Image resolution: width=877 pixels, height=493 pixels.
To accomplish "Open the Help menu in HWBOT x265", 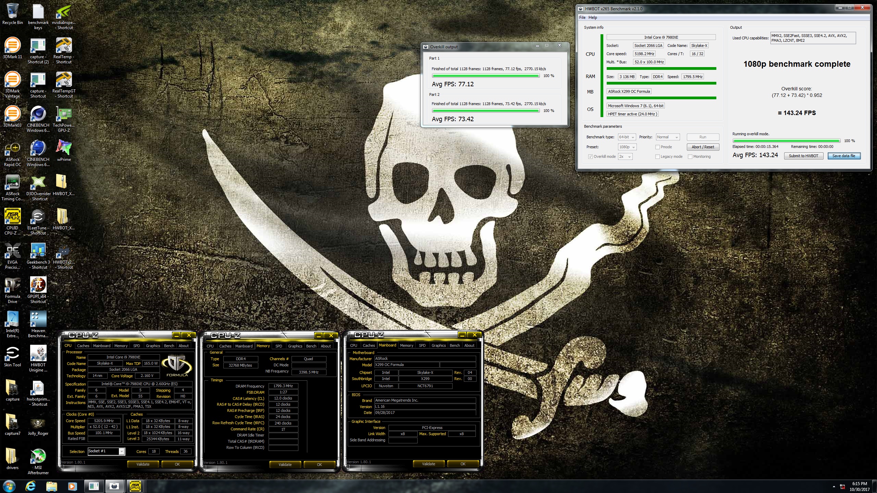I will coord(593,17).
